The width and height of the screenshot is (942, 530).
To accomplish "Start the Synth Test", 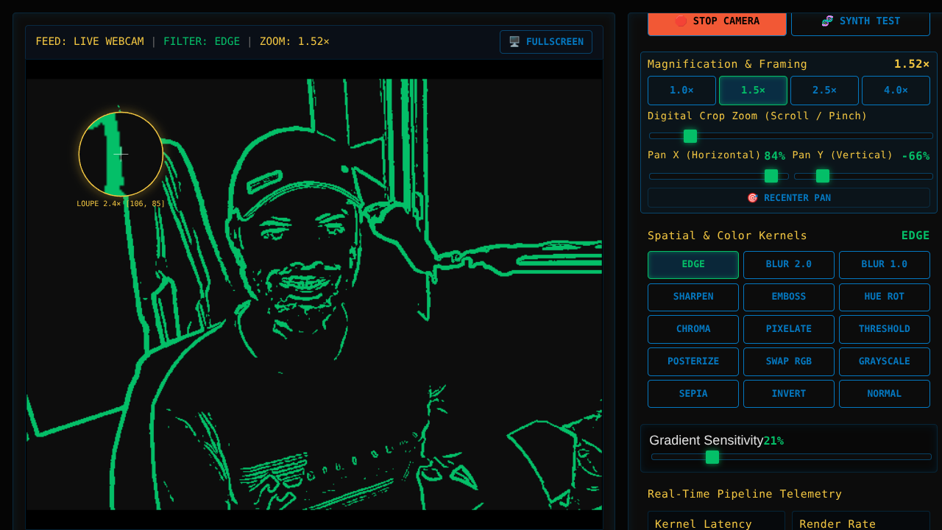I will pyautogui.click(x=860, y=21).
